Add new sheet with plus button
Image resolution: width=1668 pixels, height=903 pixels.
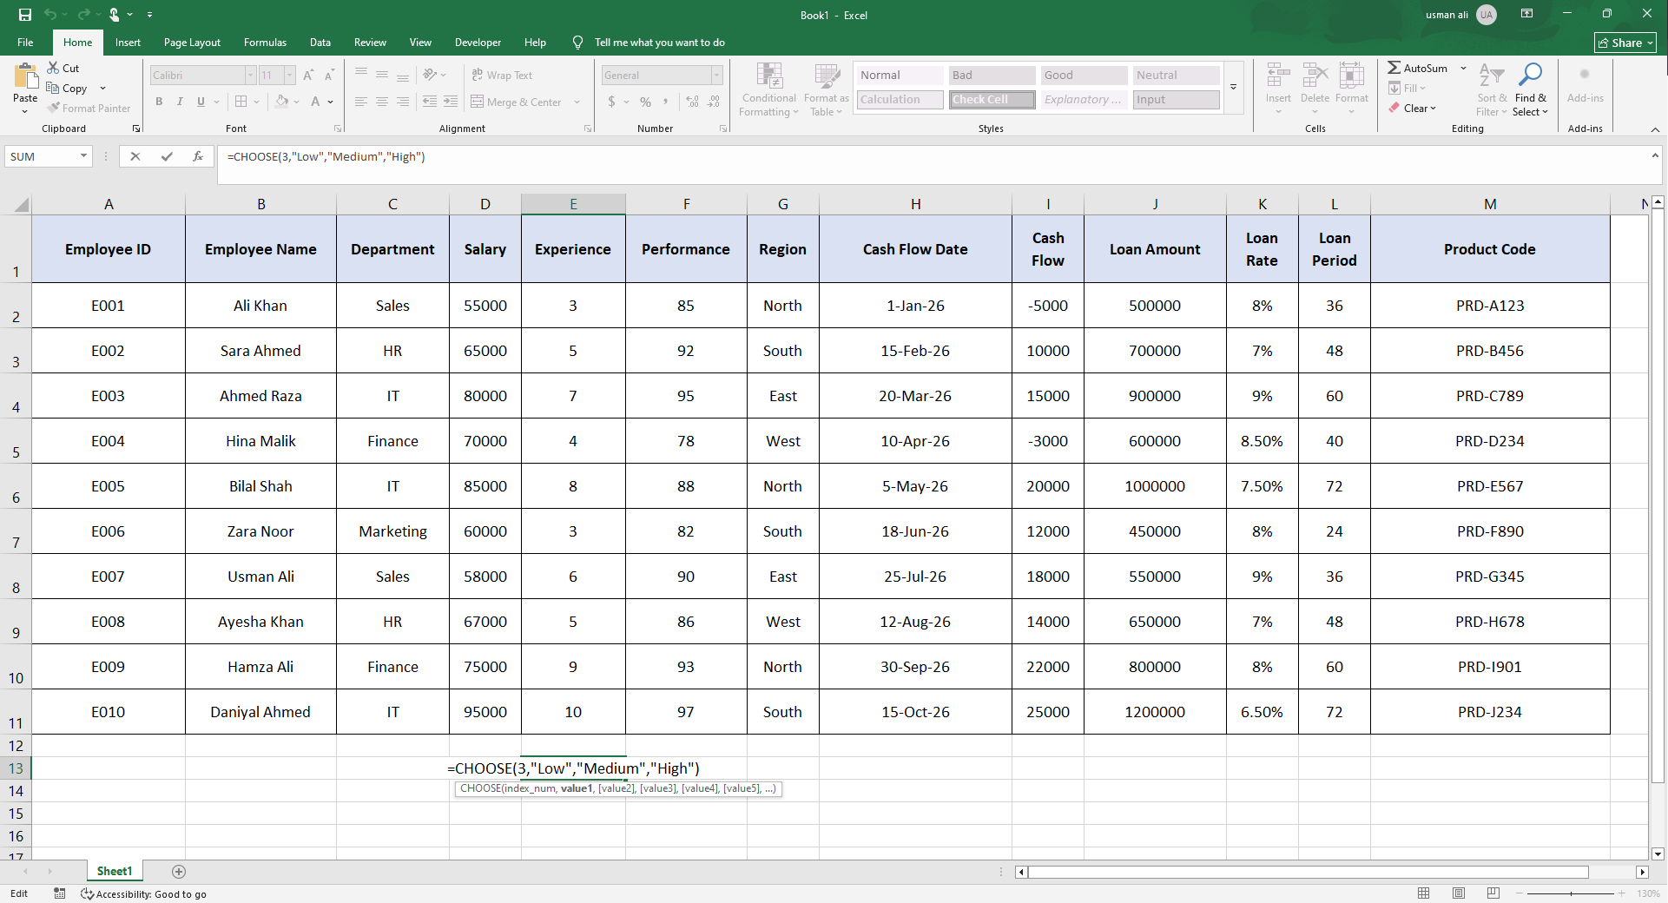179,872
